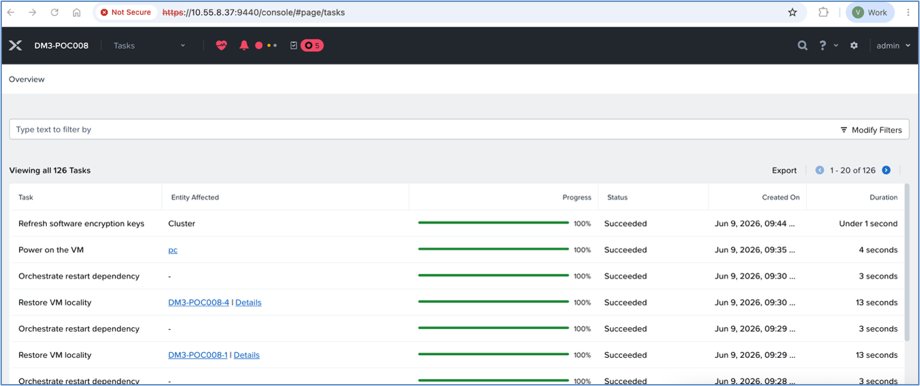Viewport: 920px width, 386px height.
Task: Click progress bar of Restore VM locality DM3-POC008-4
Action: pyautogui.click(x=493, y=302)
